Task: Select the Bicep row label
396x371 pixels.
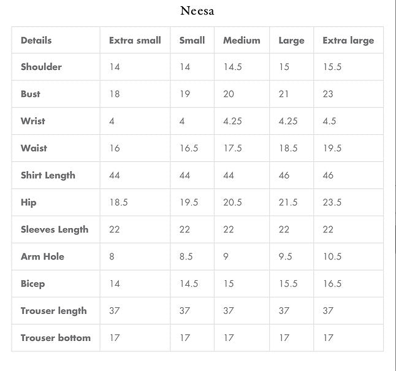Action: 32,284
